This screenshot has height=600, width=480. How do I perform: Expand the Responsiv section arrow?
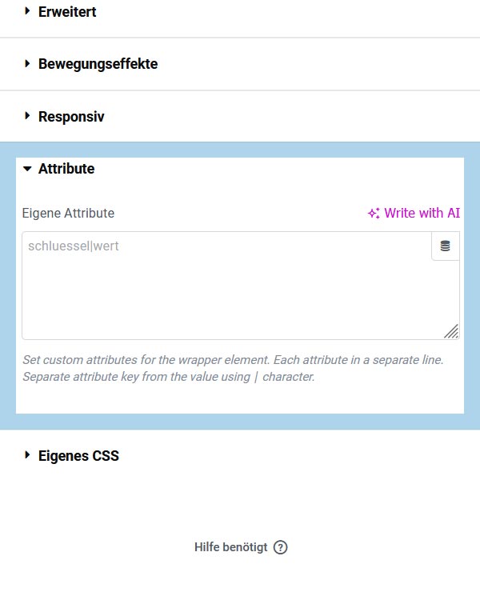27,116
